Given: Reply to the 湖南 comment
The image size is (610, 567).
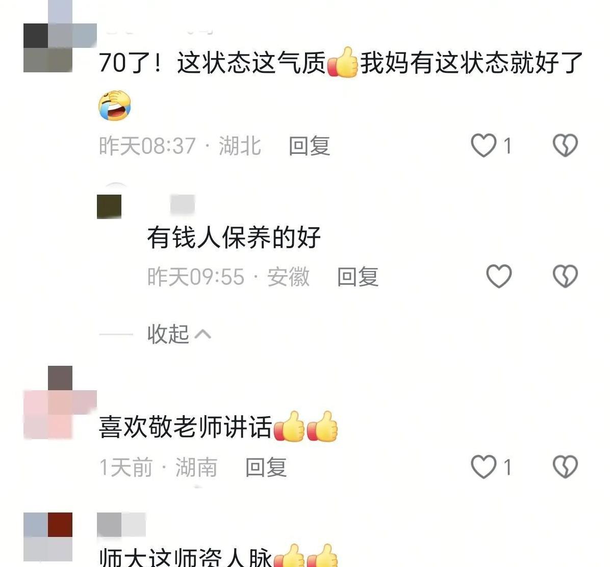Looking at the screenshot, I should [266, 467].
